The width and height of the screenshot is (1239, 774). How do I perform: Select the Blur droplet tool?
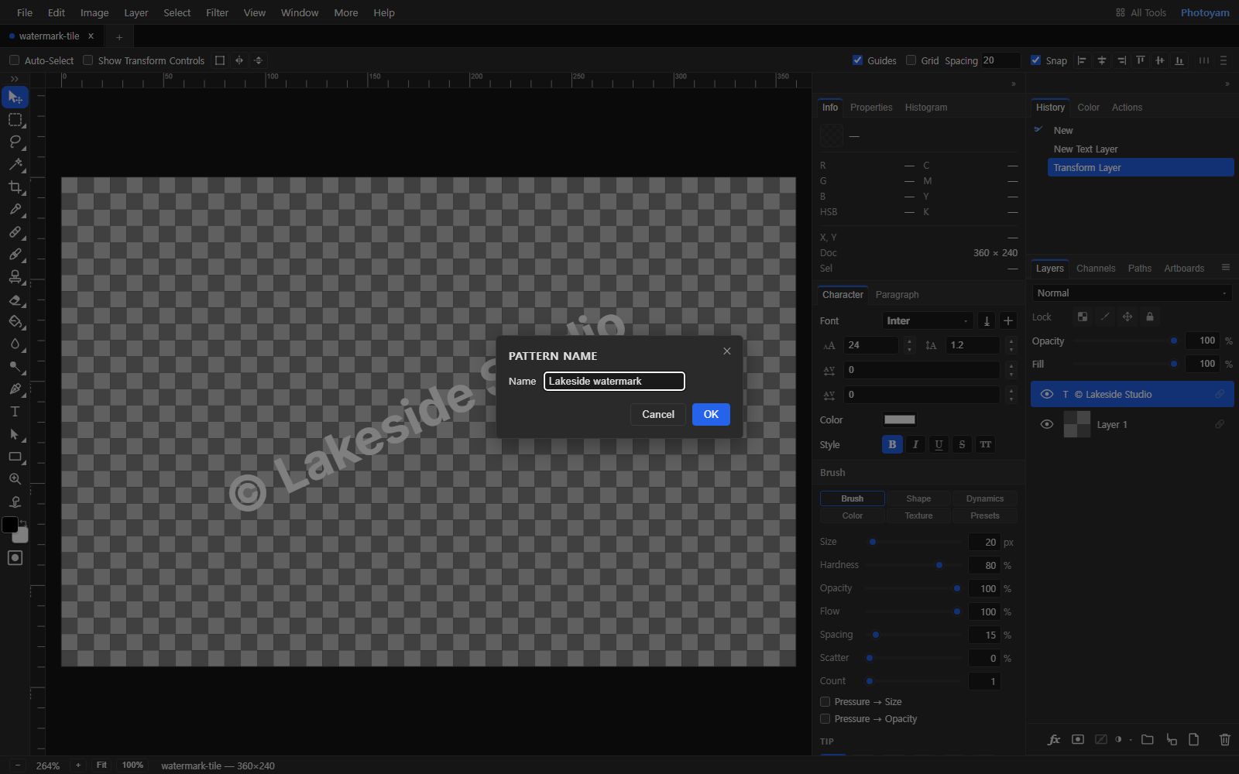[x=15, y=344]
